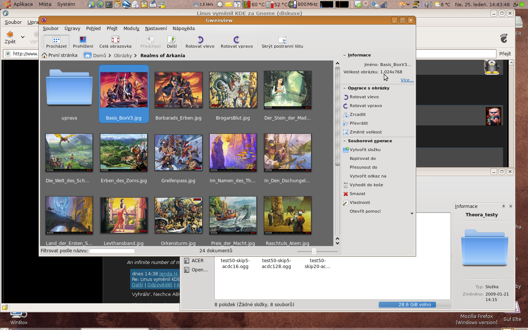Open file Vlastnosti properties
Viewport: 528px width, 330px height.
pos(356,202)
